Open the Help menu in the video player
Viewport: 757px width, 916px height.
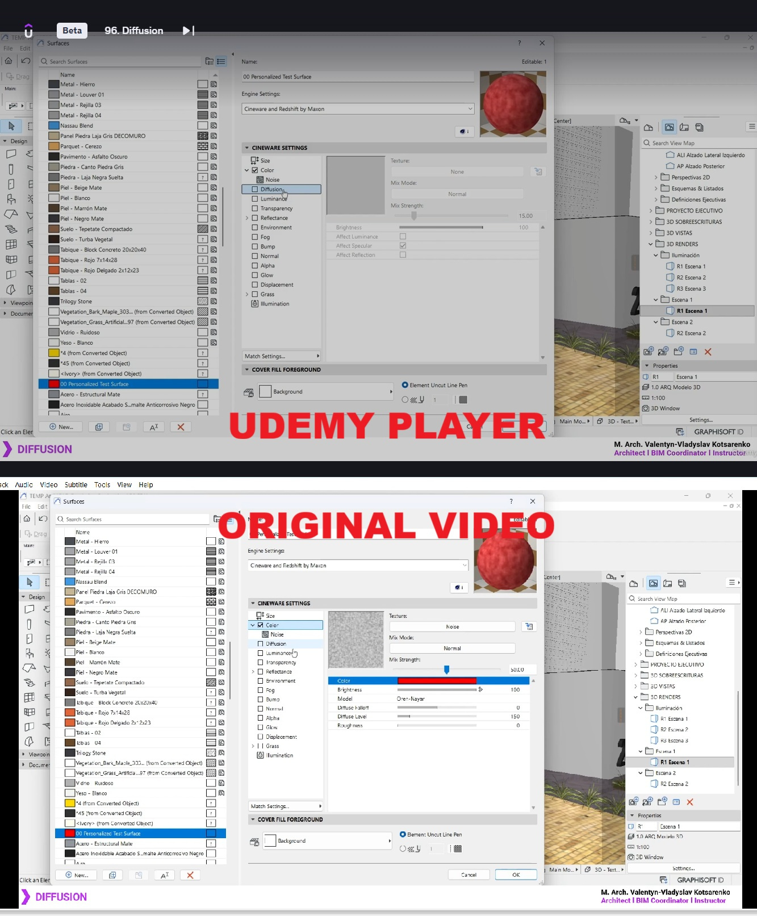146,485
